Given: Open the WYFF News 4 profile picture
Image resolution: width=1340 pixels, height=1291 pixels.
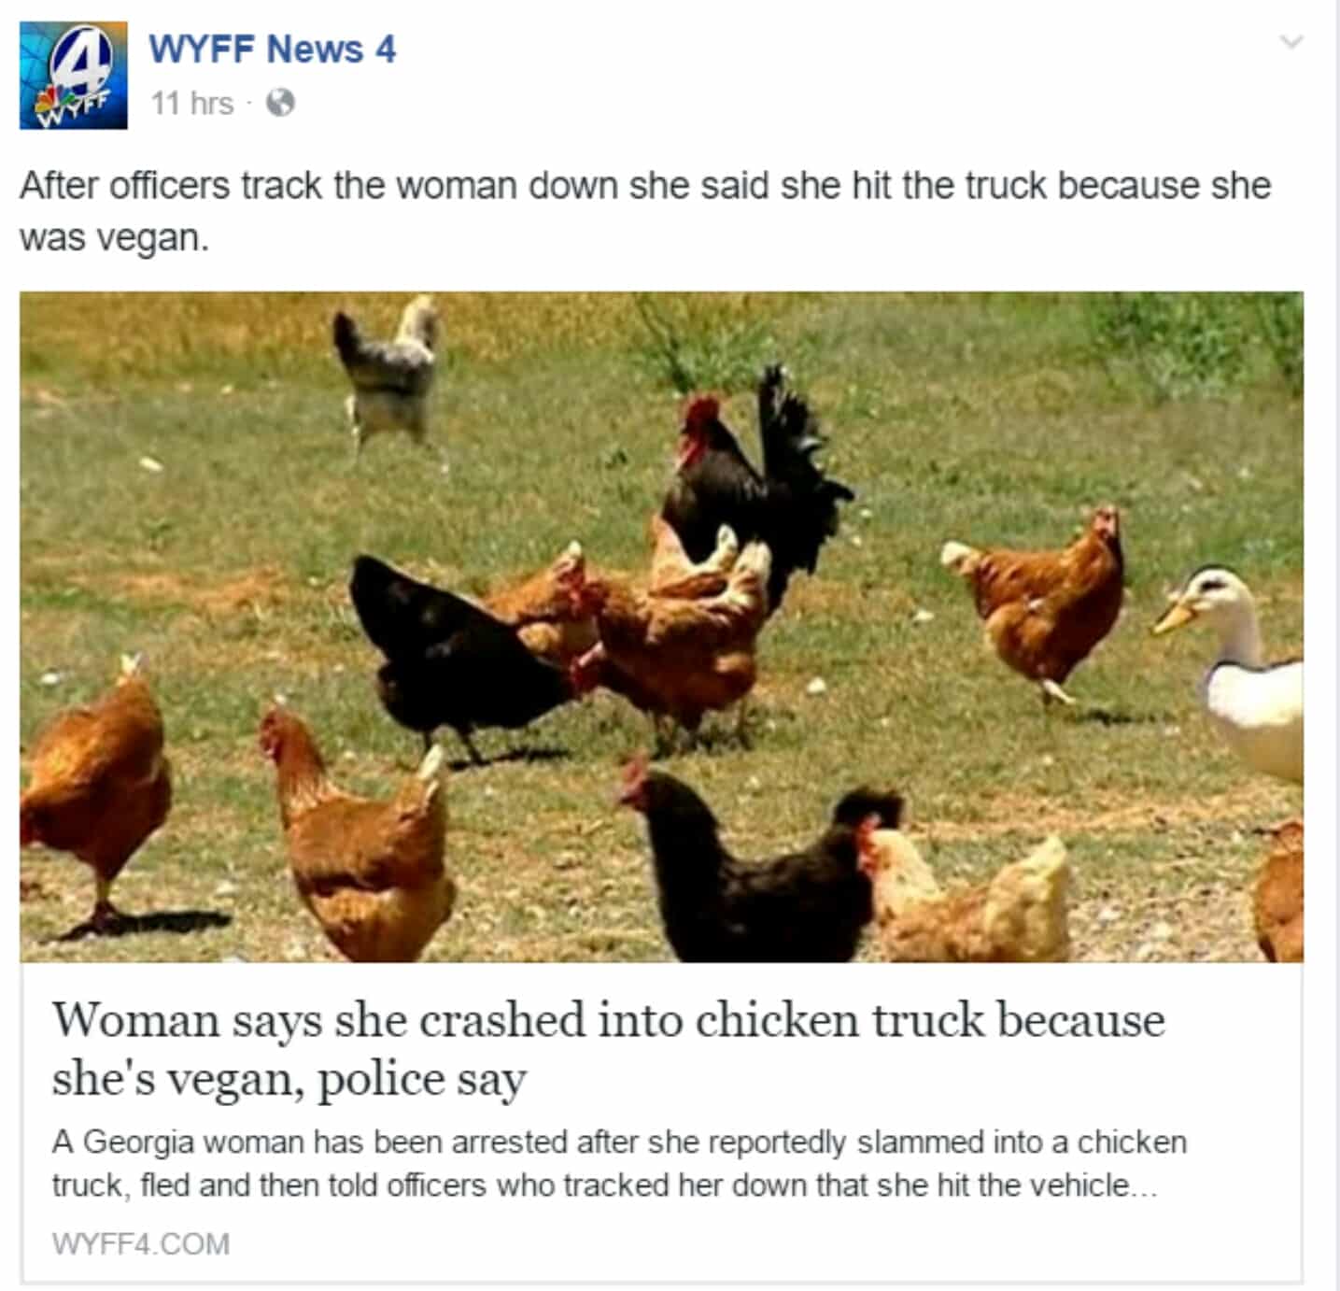Looking at the screenshot, I should coord(74,75).
